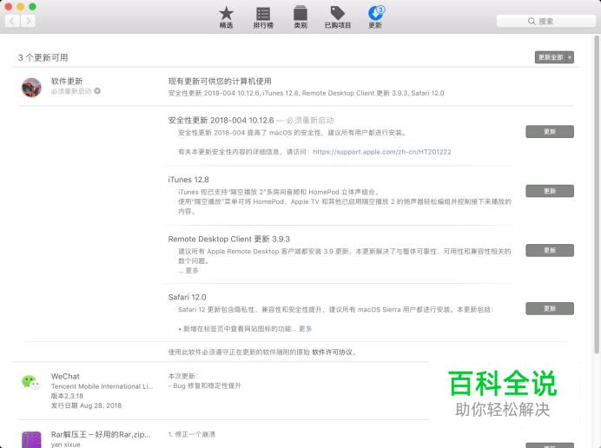Screen dimensions: 601x448
Task: Click the WeChat app icon
Action: click(x=31, y=382)
